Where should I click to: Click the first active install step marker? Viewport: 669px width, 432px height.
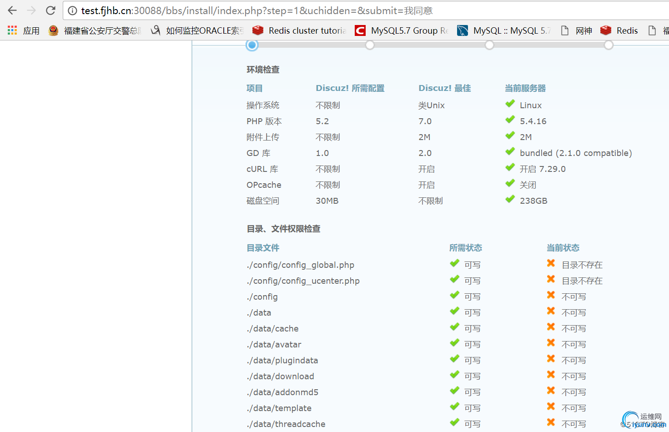[x=252, y=45]
